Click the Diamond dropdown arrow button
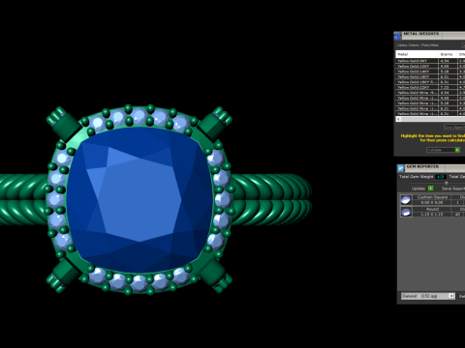Screen dimensions: 465x348 pyautogui.click(x=451, y=296)
